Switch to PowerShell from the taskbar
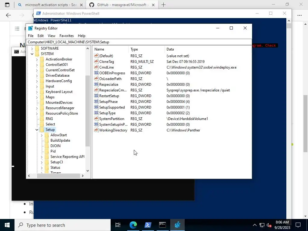This screenshot has width=308, height=231. coord(148,225)
